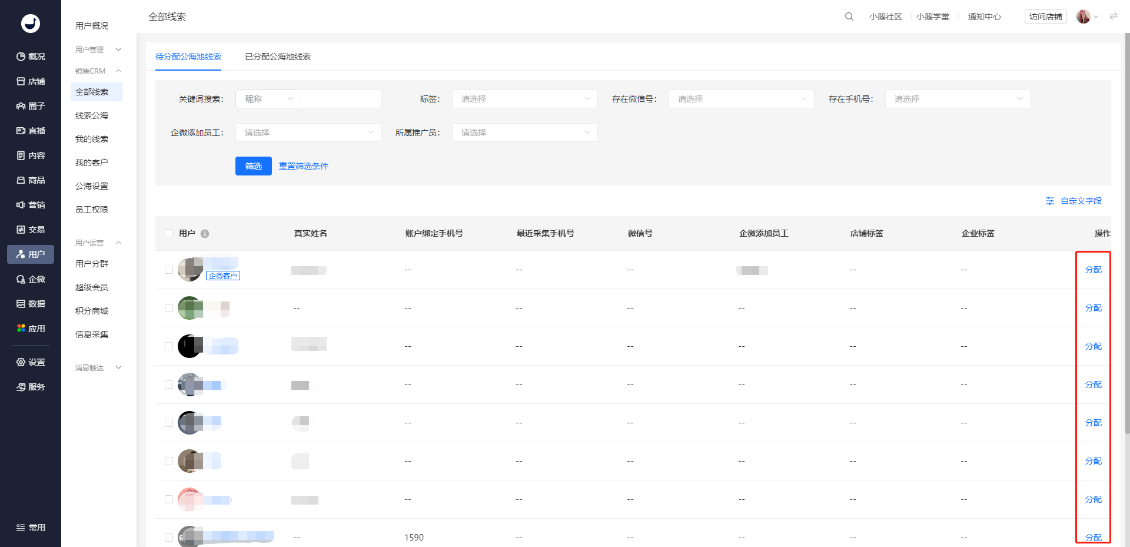Image resolution: width=1130 pixels, height=547 pixels.
Task: Expand the 消息触达 menu group
Action: (98, 367)
